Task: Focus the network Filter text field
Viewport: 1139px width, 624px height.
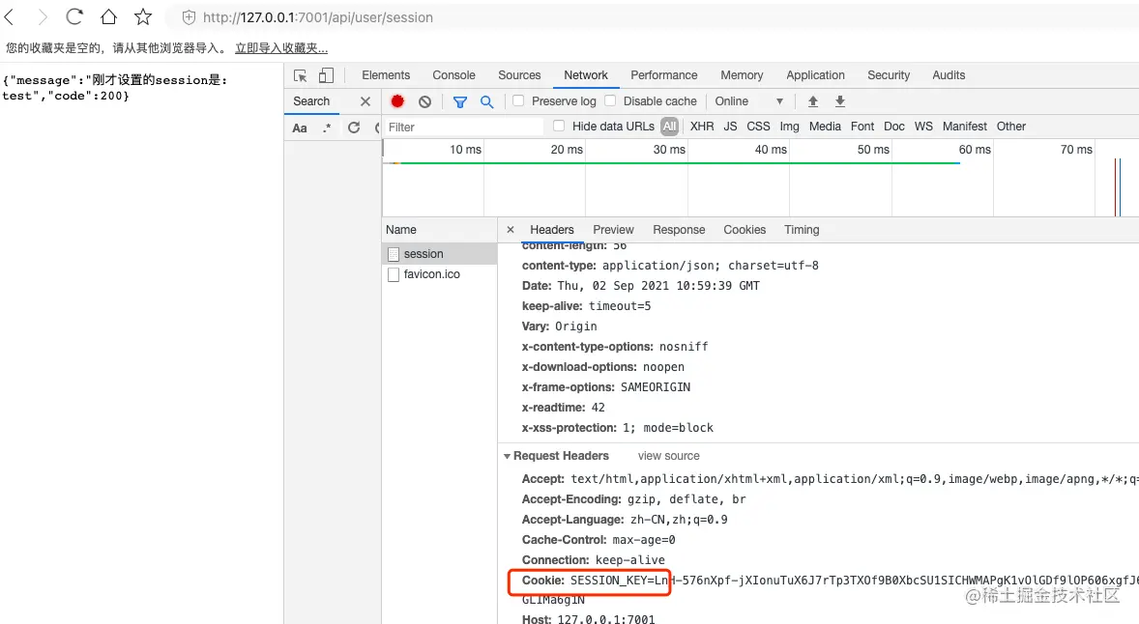Action: [x=463, y=127]
